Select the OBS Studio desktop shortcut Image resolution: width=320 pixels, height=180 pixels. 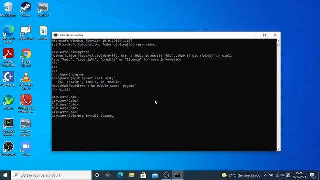(x=8, y=149)
